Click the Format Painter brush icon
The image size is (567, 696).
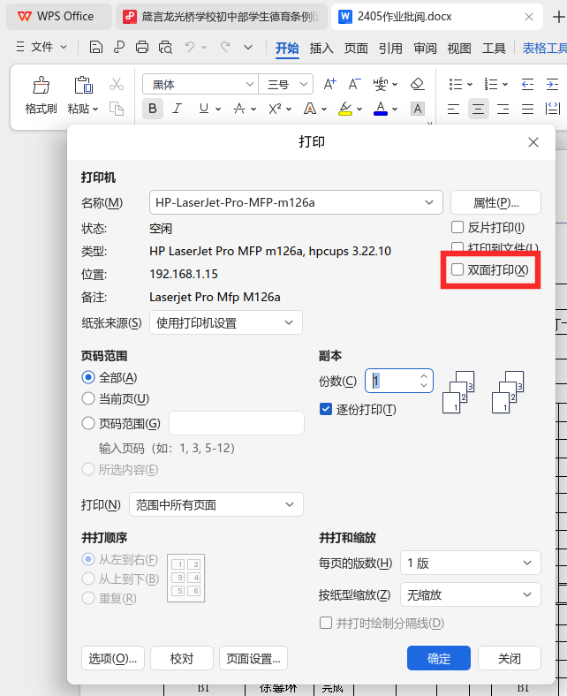(x=41, y=85)
